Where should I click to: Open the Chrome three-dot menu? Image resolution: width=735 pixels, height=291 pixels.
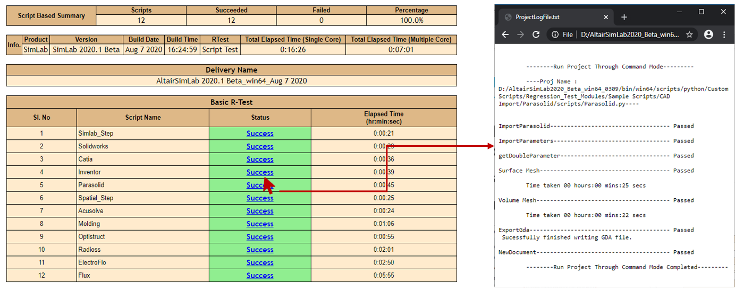724,34
